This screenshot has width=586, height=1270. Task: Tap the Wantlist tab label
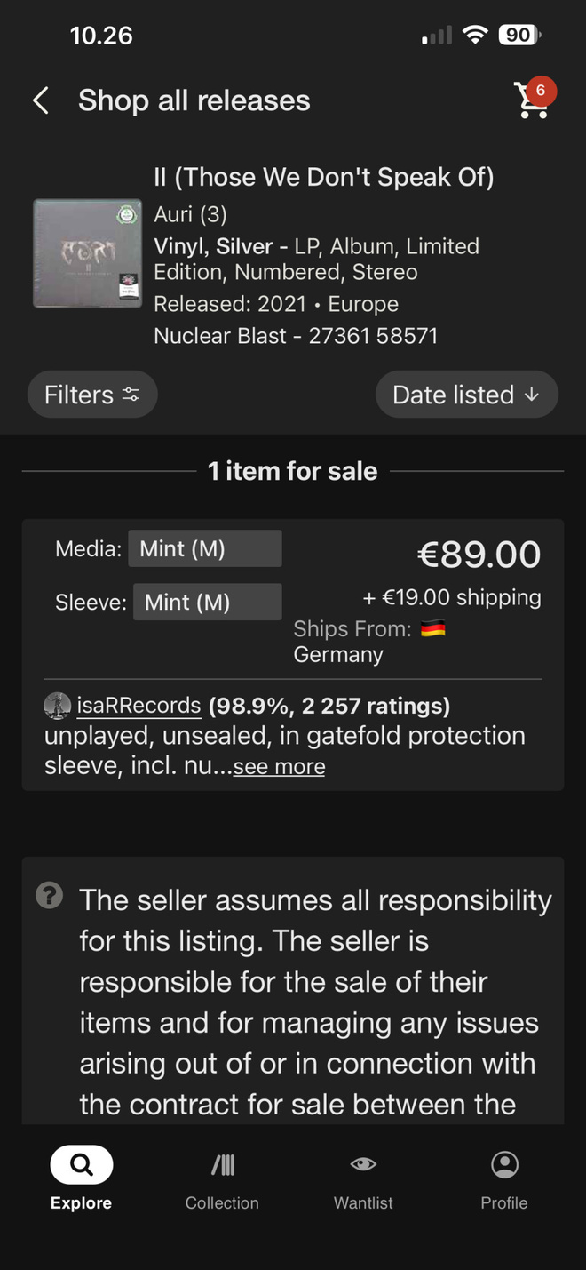363,1202
